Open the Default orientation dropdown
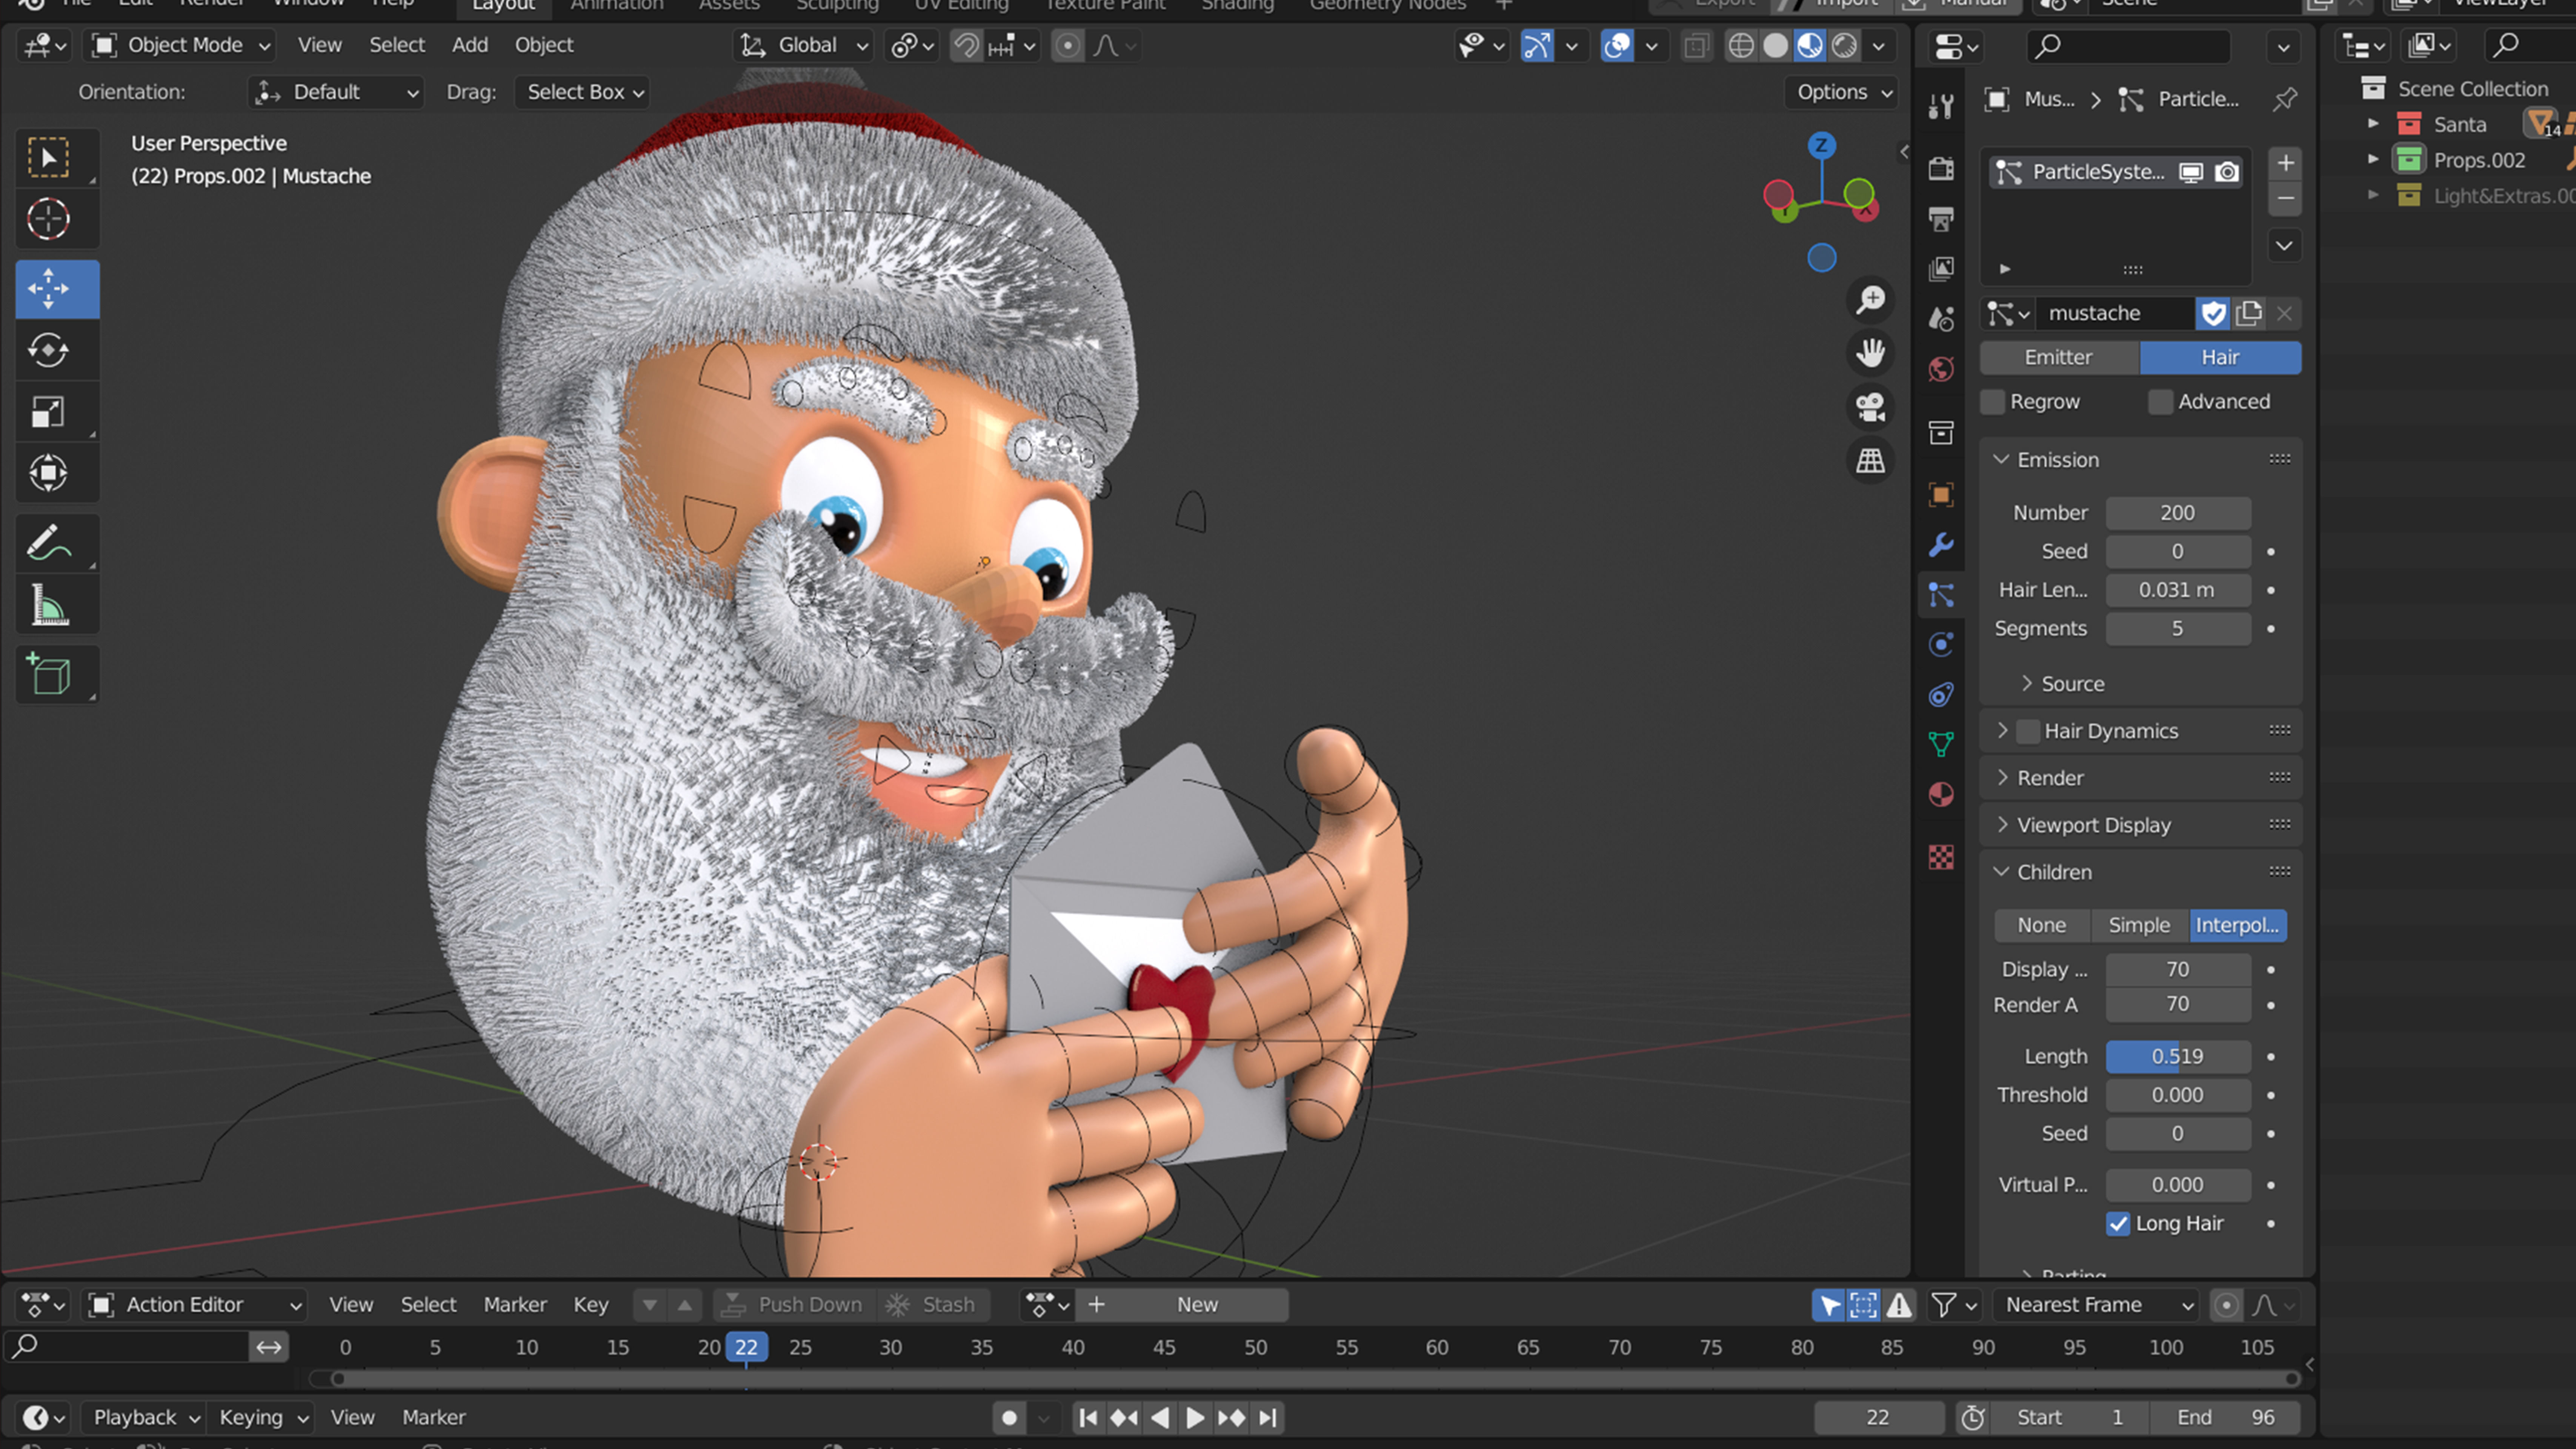 point(336,92)
